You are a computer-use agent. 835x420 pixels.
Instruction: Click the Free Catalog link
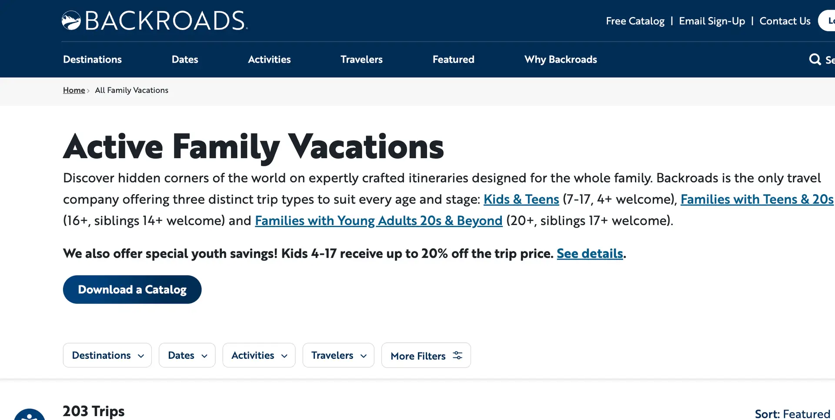[x=635, y=21]
